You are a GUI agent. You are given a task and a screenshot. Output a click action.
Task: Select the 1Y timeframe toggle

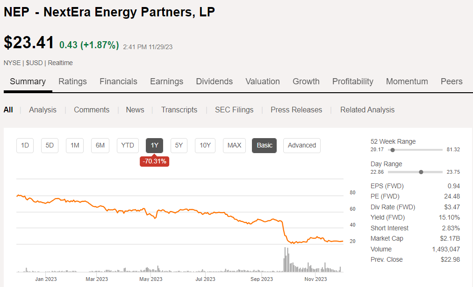(154, 145)
